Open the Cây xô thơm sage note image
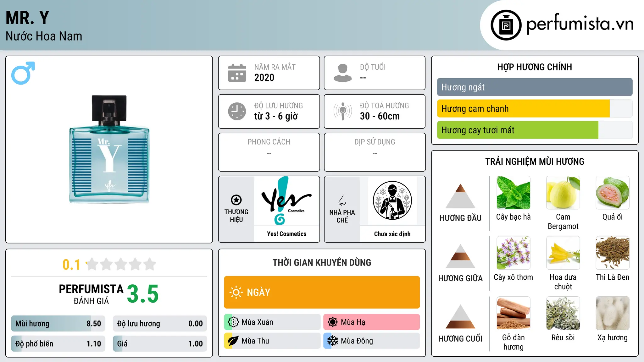 tap(513, 253)
